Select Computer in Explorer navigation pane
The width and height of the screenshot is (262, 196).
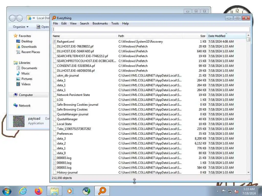tap(26, 95)
